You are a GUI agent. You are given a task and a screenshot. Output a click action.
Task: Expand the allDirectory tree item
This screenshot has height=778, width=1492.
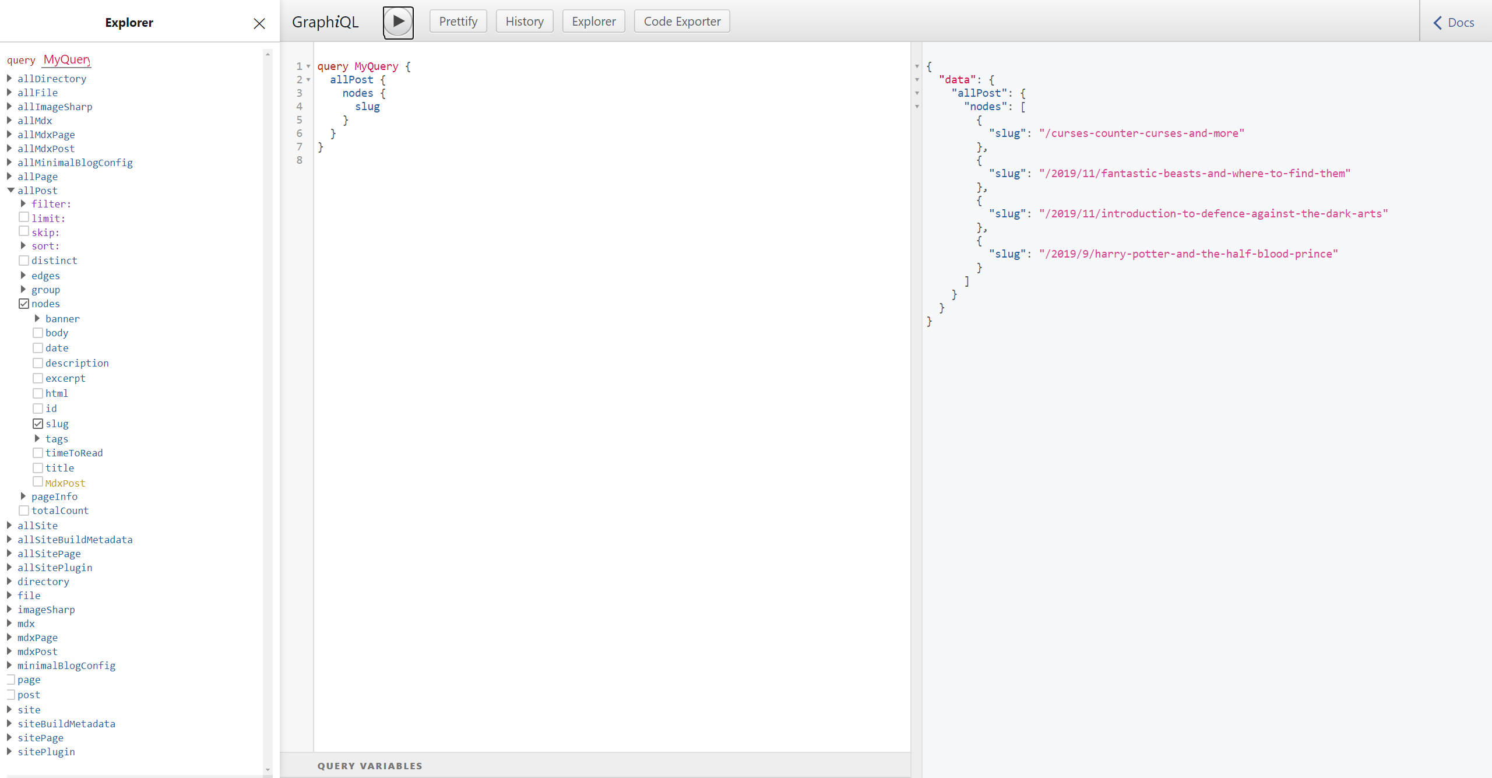coord(9,78)
